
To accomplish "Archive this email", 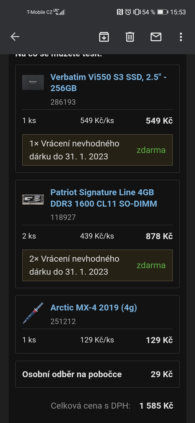I will coord(104,37).
